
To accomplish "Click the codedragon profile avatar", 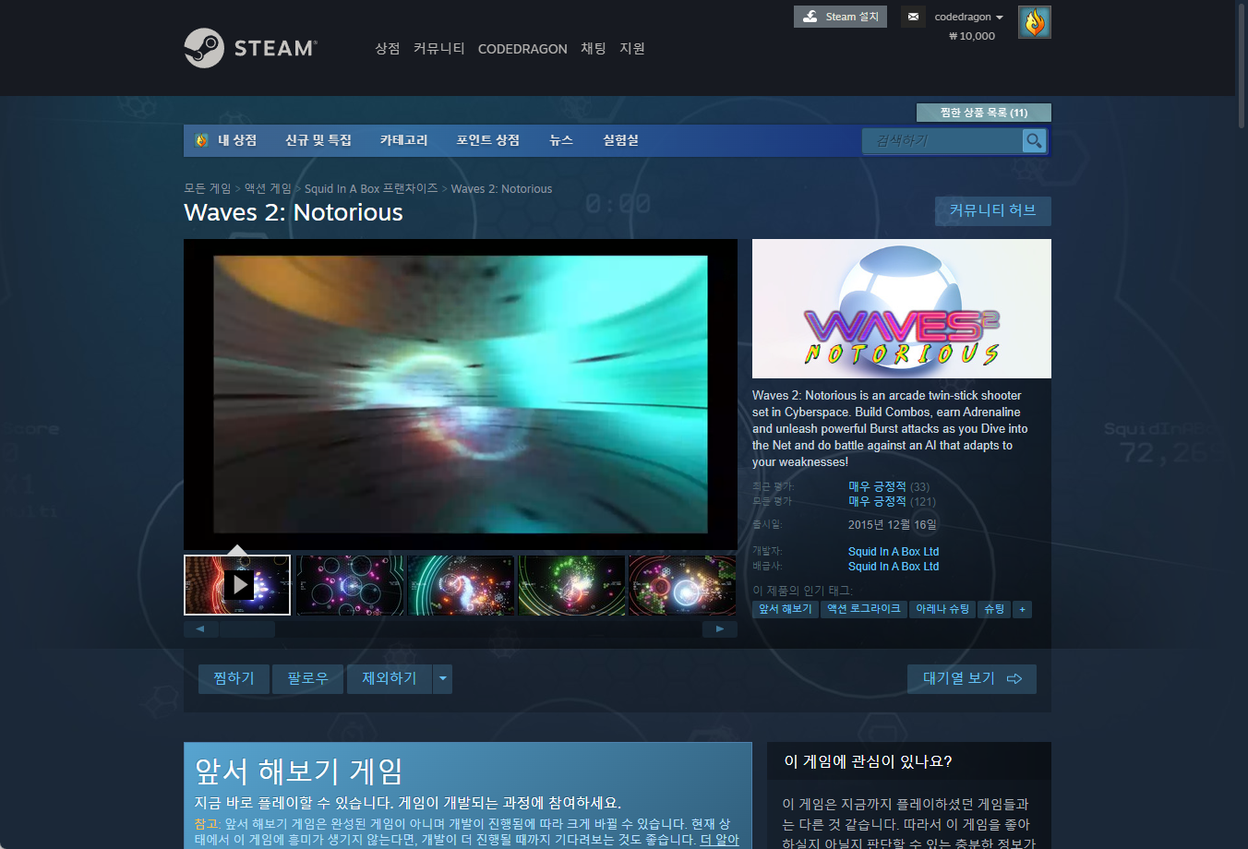I will [1035, 22].
